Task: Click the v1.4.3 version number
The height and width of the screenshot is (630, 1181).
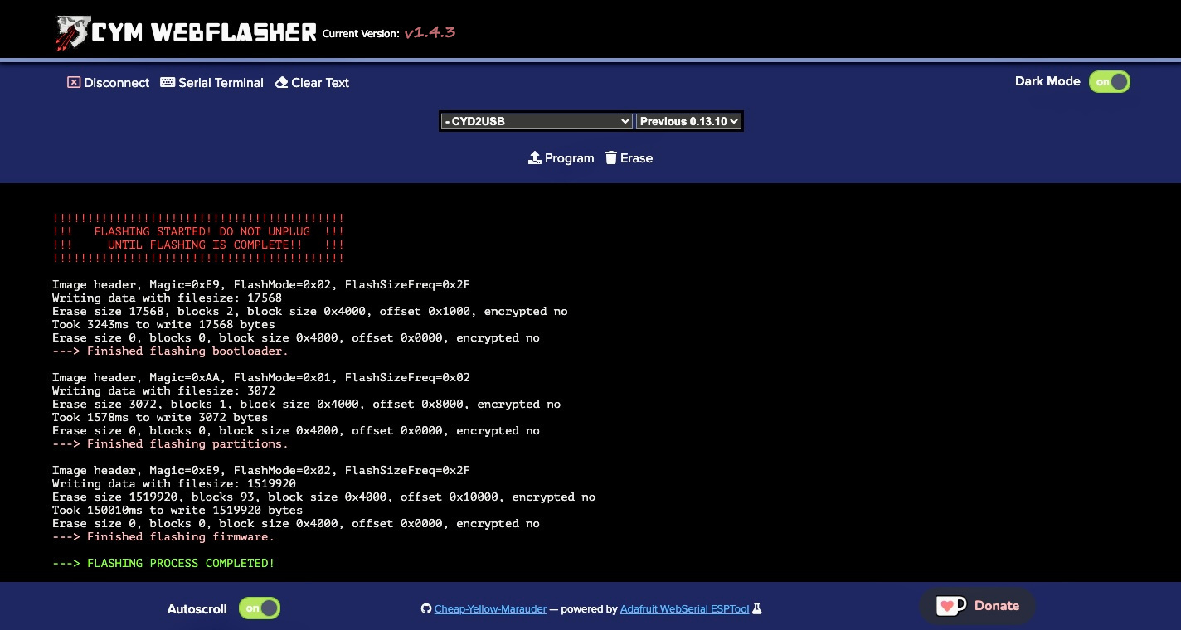Action: (430, 33)
